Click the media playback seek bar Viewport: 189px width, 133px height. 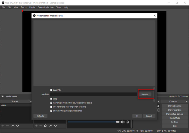tap(163, 96)
